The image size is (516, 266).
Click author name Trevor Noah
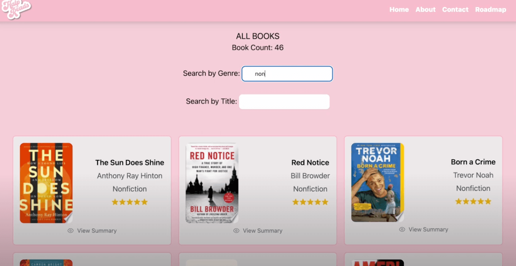point(473,175)
